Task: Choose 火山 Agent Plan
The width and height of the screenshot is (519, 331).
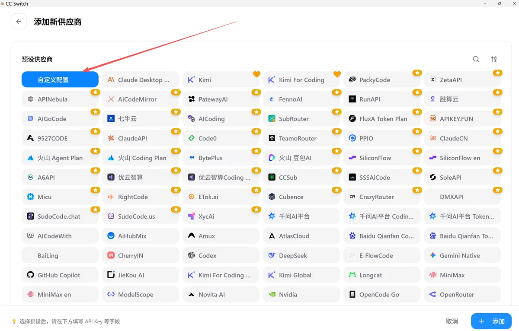Action: tap(60, 158)
